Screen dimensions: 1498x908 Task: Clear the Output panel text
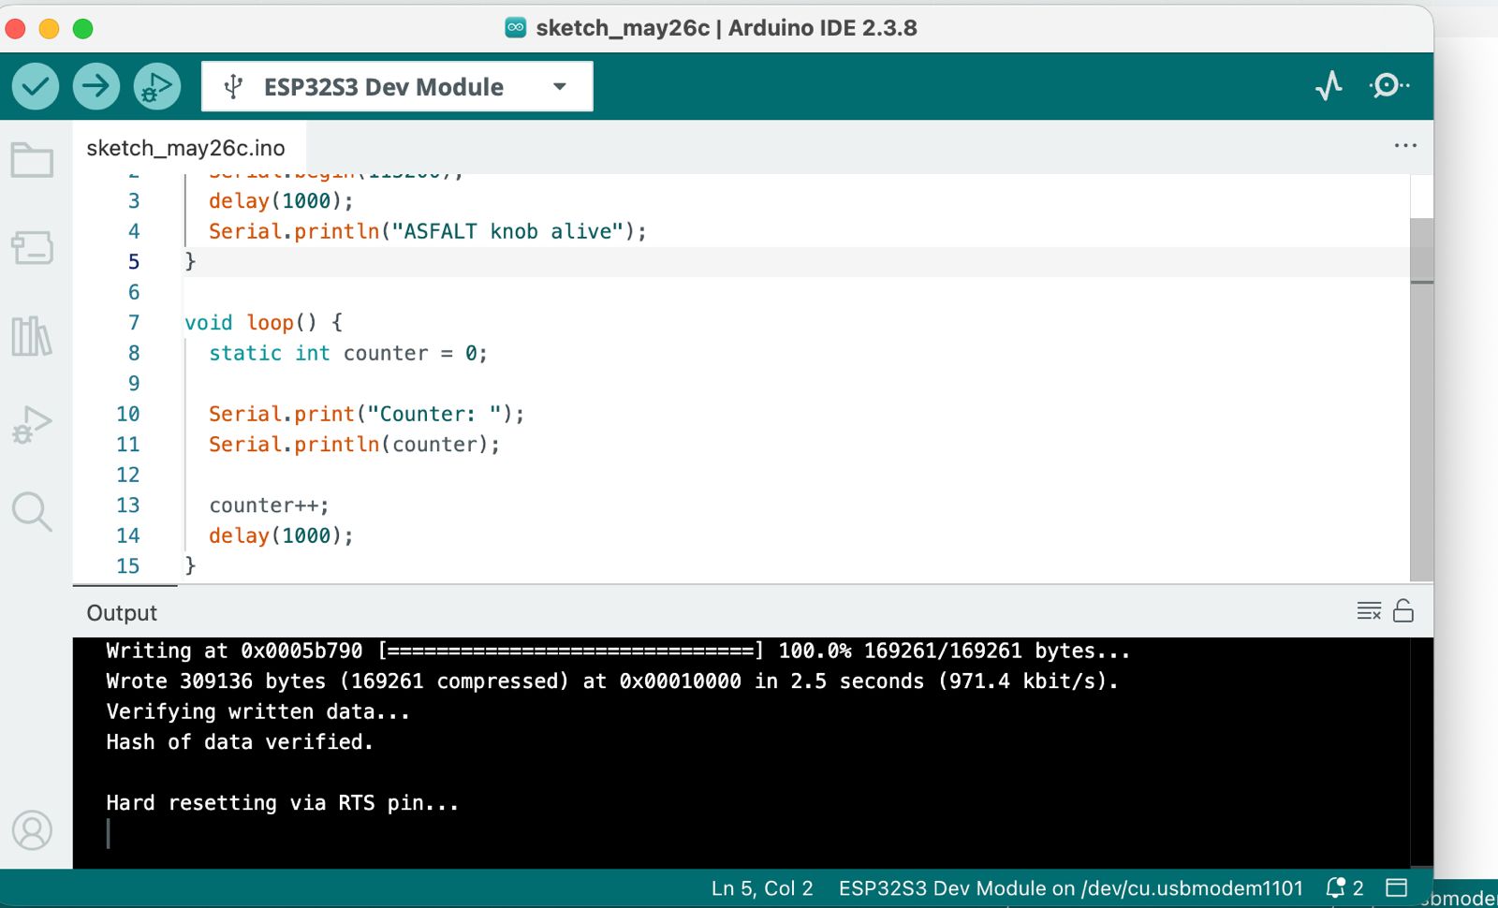[1369, 611]
